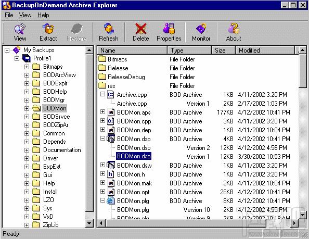Click the Delete red X icon
309x239 pixels.
tap(140, 29)
